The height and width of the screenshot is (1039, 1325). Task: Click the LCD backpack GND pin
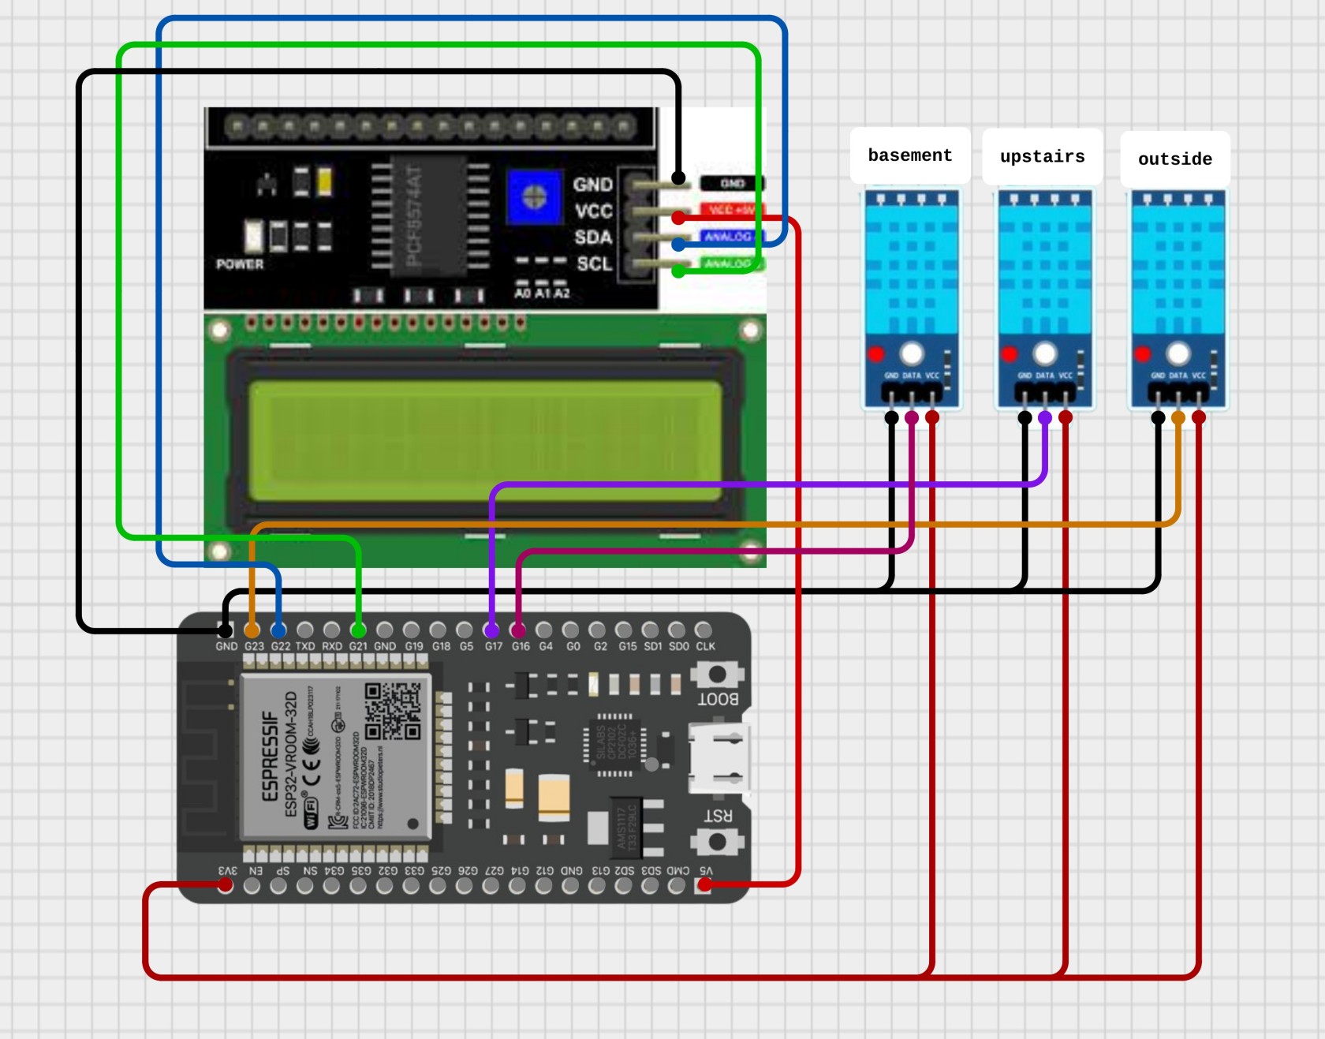click(x=678, y=178)
